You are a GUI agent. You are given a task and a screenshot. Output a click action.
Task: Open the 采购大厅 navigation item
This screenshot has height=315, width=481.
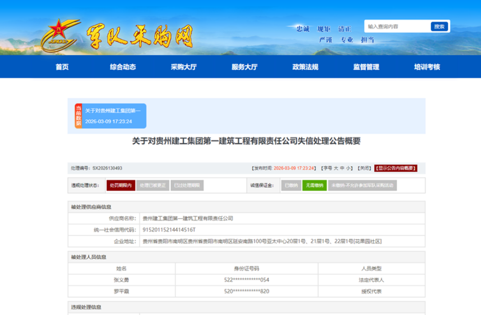pyautogui.click(x=184, y=67)
